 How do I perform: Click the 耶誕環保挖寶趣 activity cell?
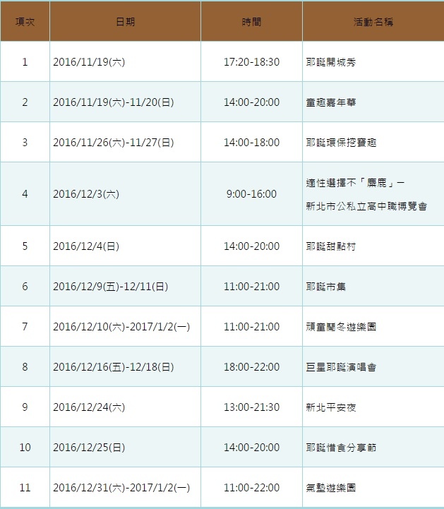tap(341, 143)
